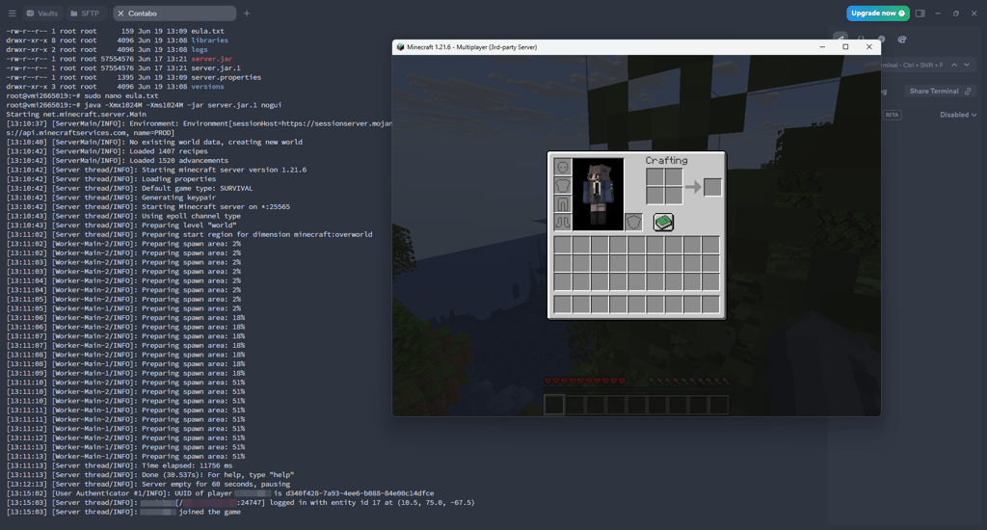Image resolution: width=987 pixels, height=530 pixels.
Task: Click the circular icon left of the palette
Action: (x=881, y=39)
